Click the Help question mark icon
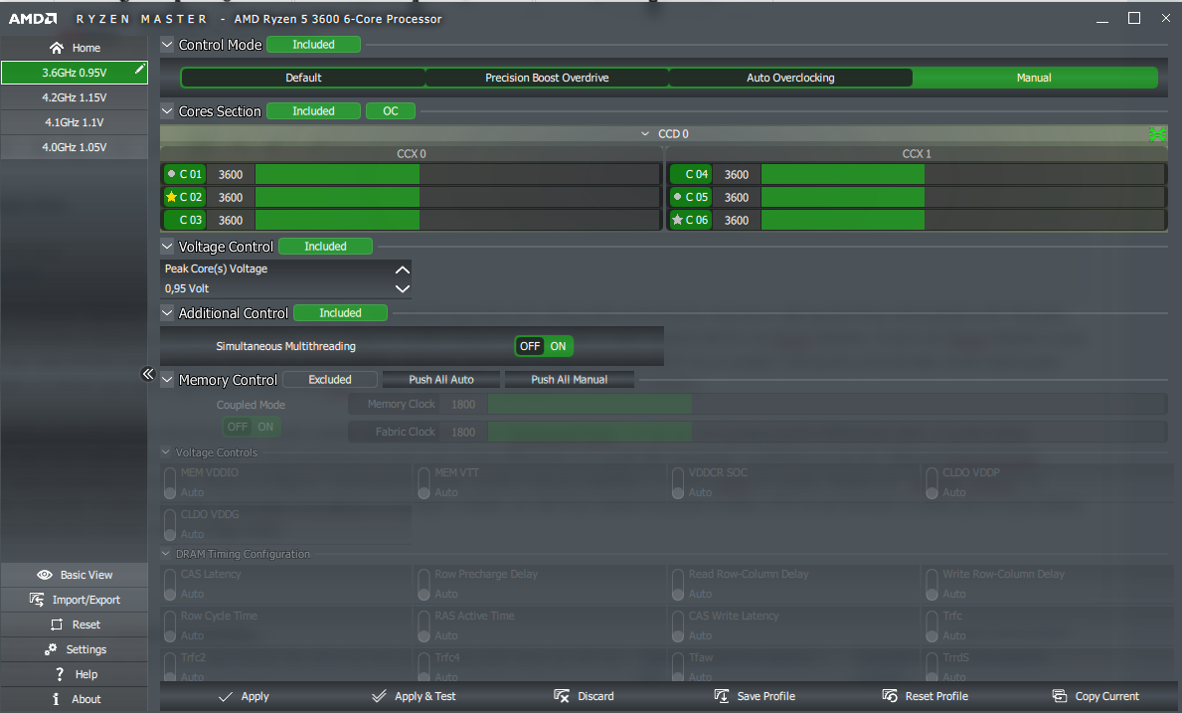The image size is (1182, 713). coord(60,674)
